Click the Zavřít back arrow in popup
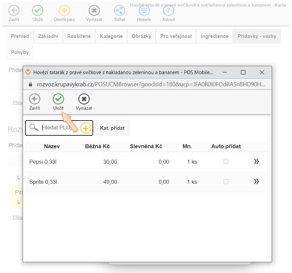Screen dimensions: 292x273 pyautogui.click(x=35, y=99)
